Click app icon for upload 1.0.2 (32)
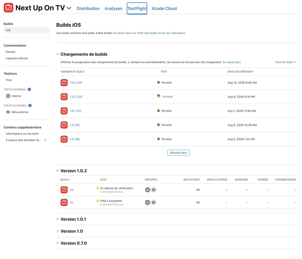Image resolution: width=302 pixels, height=259 pixels. (x=64, y=97)
